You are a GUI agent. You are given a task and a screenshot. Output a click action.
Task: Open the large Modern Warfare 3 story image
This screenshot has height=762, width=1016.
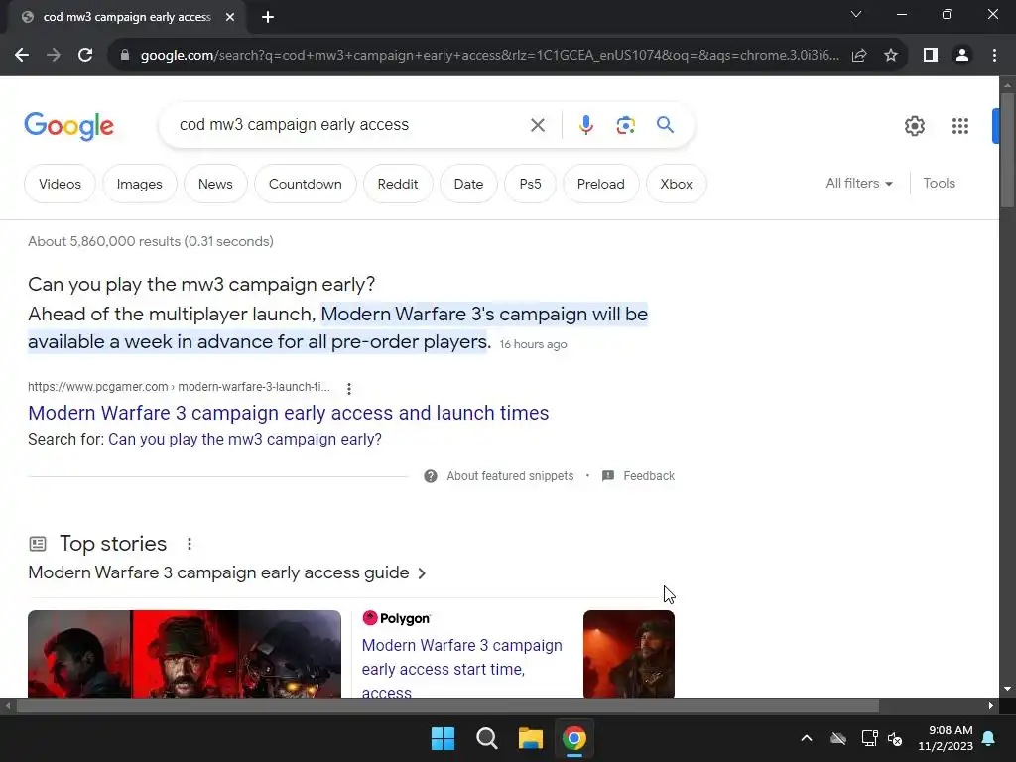pyautogui.click(x=184, y=654)
